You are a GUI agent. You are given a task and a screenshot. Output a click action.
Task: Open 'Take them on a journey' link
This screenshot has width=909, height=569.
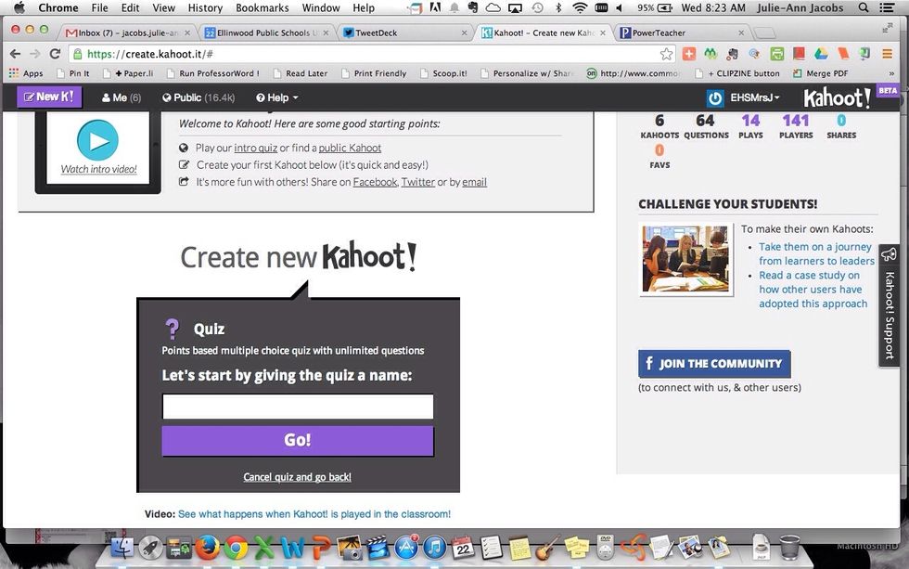[x=816, y=253]
